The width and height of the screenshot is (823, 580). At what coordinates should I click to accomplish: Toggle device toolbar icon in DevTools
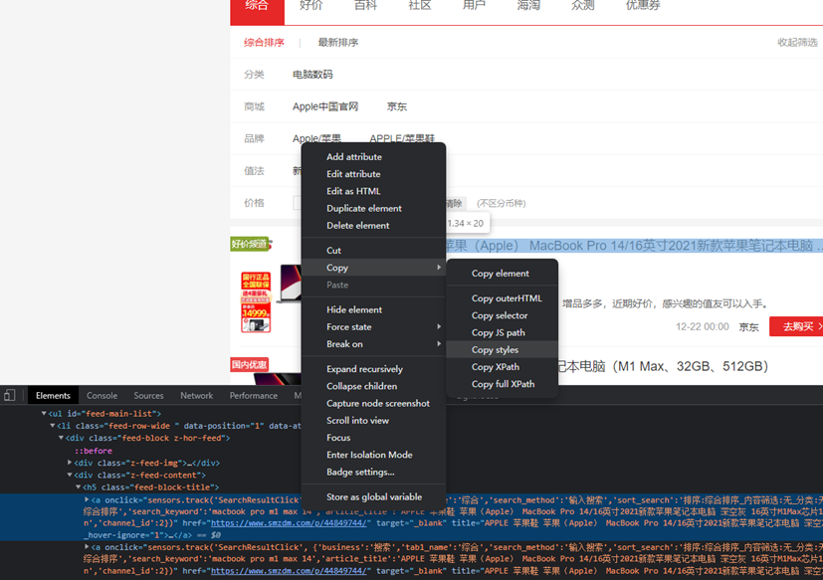pyautogui.click(x=9, y=395)
